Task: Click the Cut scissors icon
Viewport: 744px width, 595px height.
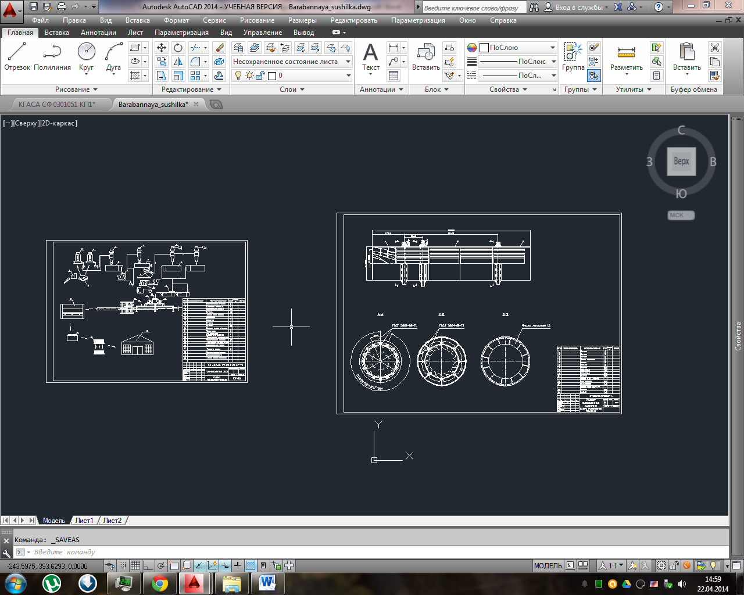Action: pos(715,48)
